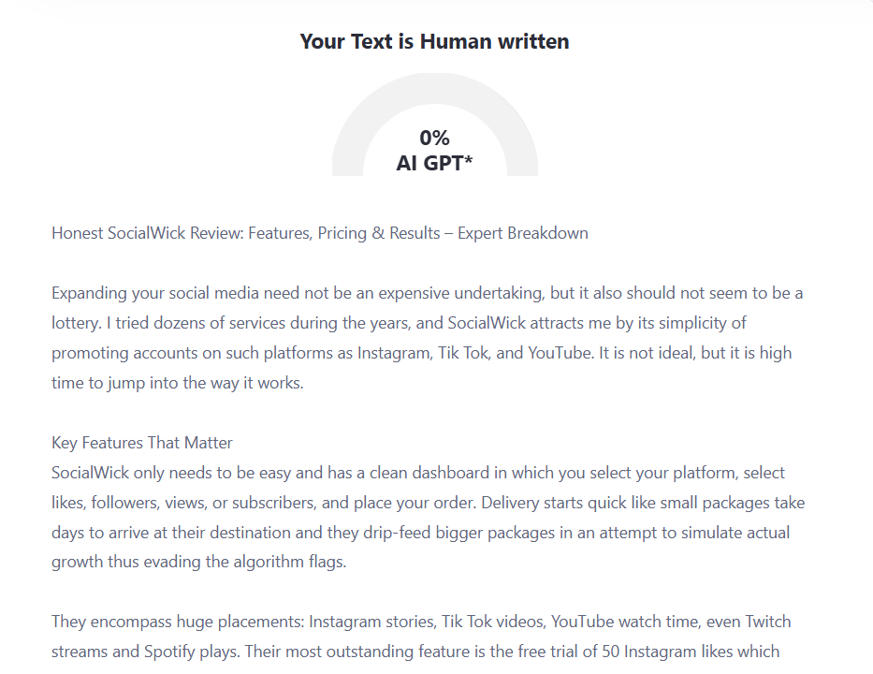The width and height of the screenshot is (873, 674).
Task: Click the "Honest SocialWick Review" title line
Action: click(x=148, y=233)
